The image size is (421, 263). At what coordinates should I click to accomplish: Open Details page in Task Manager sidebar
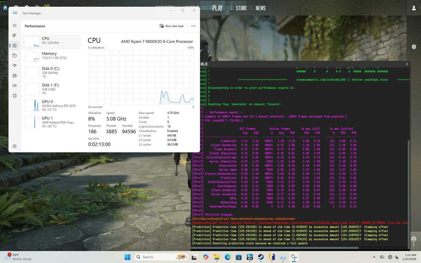click(14, 85)
